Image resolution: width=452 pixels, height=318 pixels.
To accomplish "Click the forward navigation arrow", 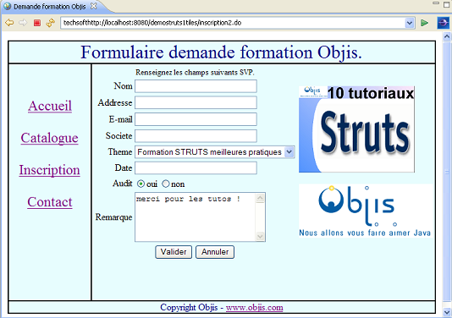I will point(23,23).
